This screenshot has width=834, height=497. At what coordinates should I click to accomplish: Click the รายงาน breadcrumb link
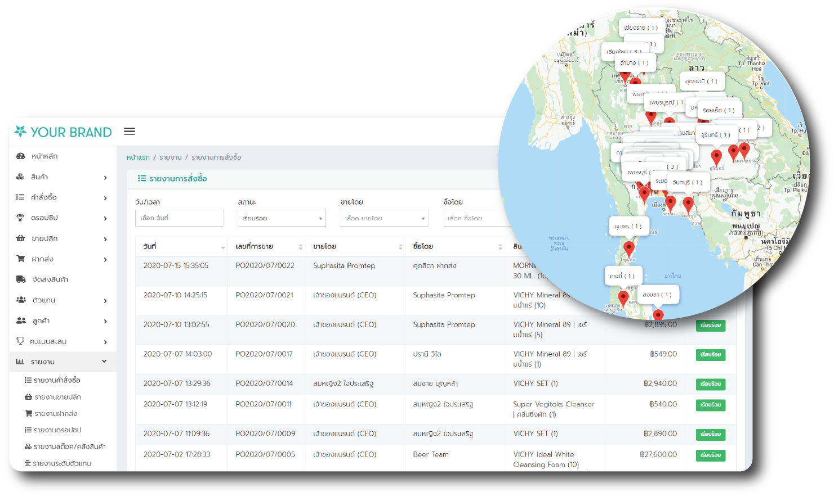171,157
